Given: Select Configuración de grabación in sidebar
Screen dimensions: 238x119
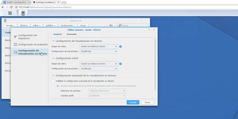Looking at the screenshot, I should (30, 44).
